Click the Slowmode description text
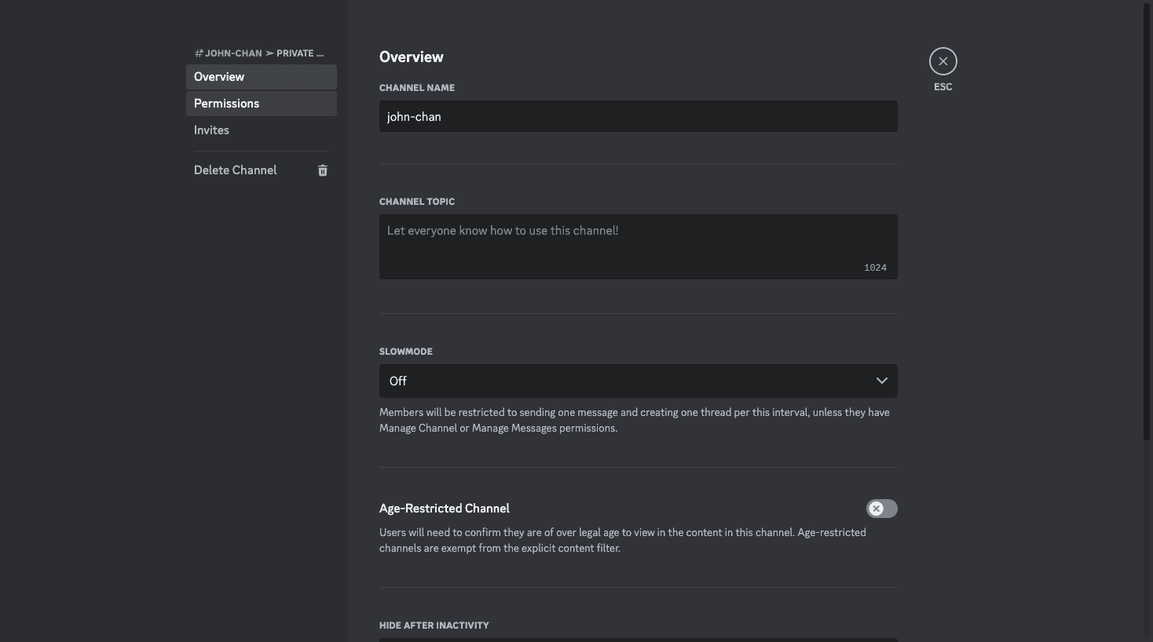This screenshot has width=1153, height=642. pos(635,420)
